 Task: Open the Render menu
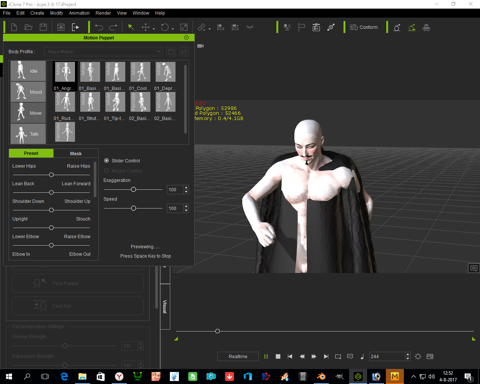tap(103, 13)
